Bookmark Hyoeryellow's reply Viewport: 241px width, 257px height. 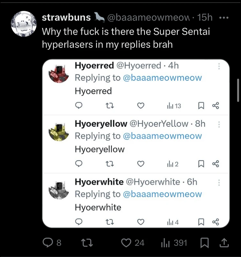[x=201, y=164]
